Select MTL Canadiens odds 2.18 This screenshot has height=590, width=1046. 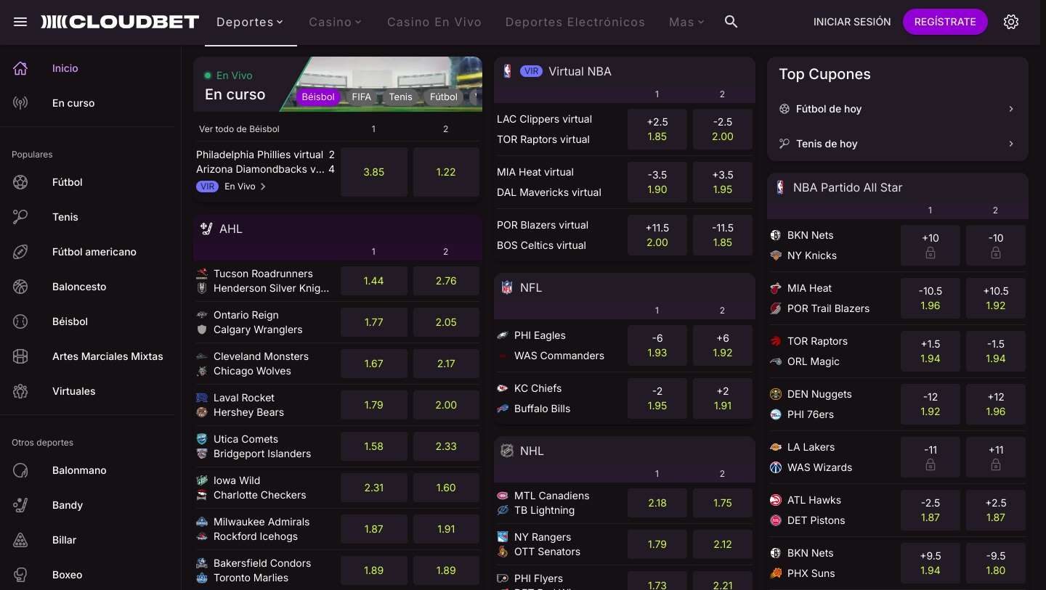657,503
